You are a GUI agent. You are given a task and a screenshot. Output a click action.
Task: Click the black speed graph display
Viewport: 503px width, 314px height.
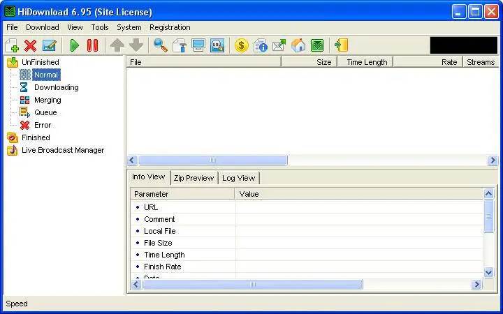click(464, 45)
